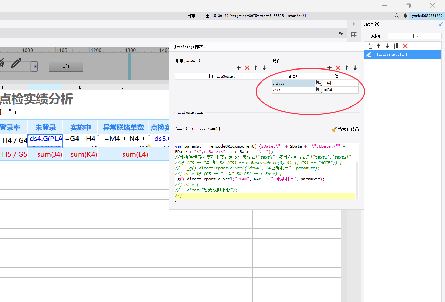Click the 查询 query button
The width and height of the screenshot is (445, 302).
click(x=66, y=66)
